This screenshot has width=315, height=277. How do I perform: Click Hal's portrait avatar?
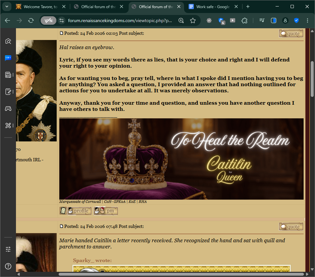point(36,91)
